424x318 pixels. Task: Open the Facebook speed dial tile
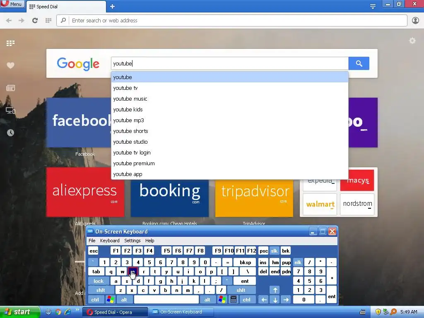click(79, 123)
